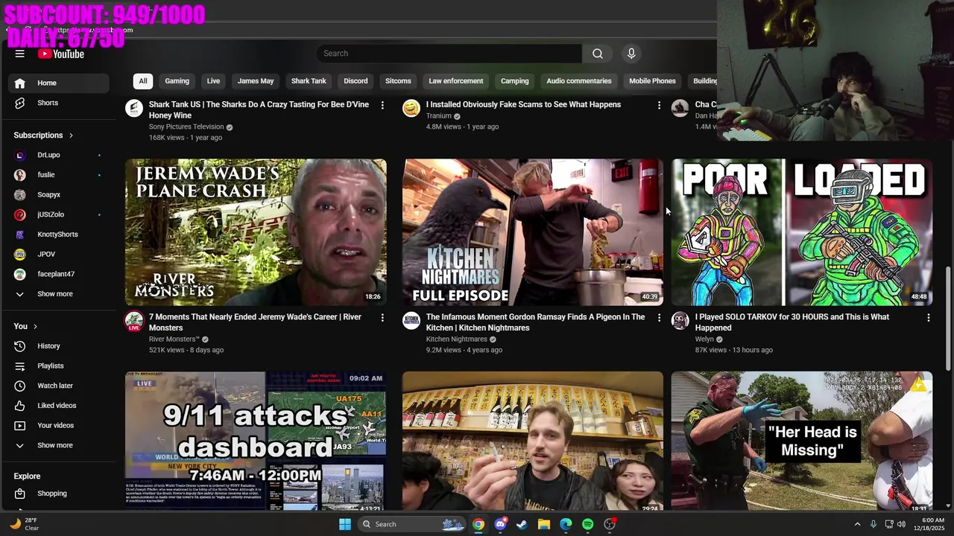Click the search magnifier button
954x536 pixels.
point(597,54)
